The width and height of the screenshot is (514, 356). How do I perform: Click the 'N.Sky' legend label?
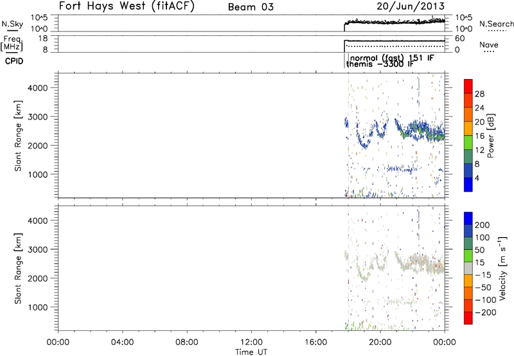coord(12,24)
